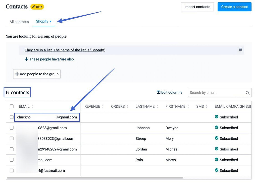Switch to the All contacts tab
The image size is (257, 185).
pos(19,22)
